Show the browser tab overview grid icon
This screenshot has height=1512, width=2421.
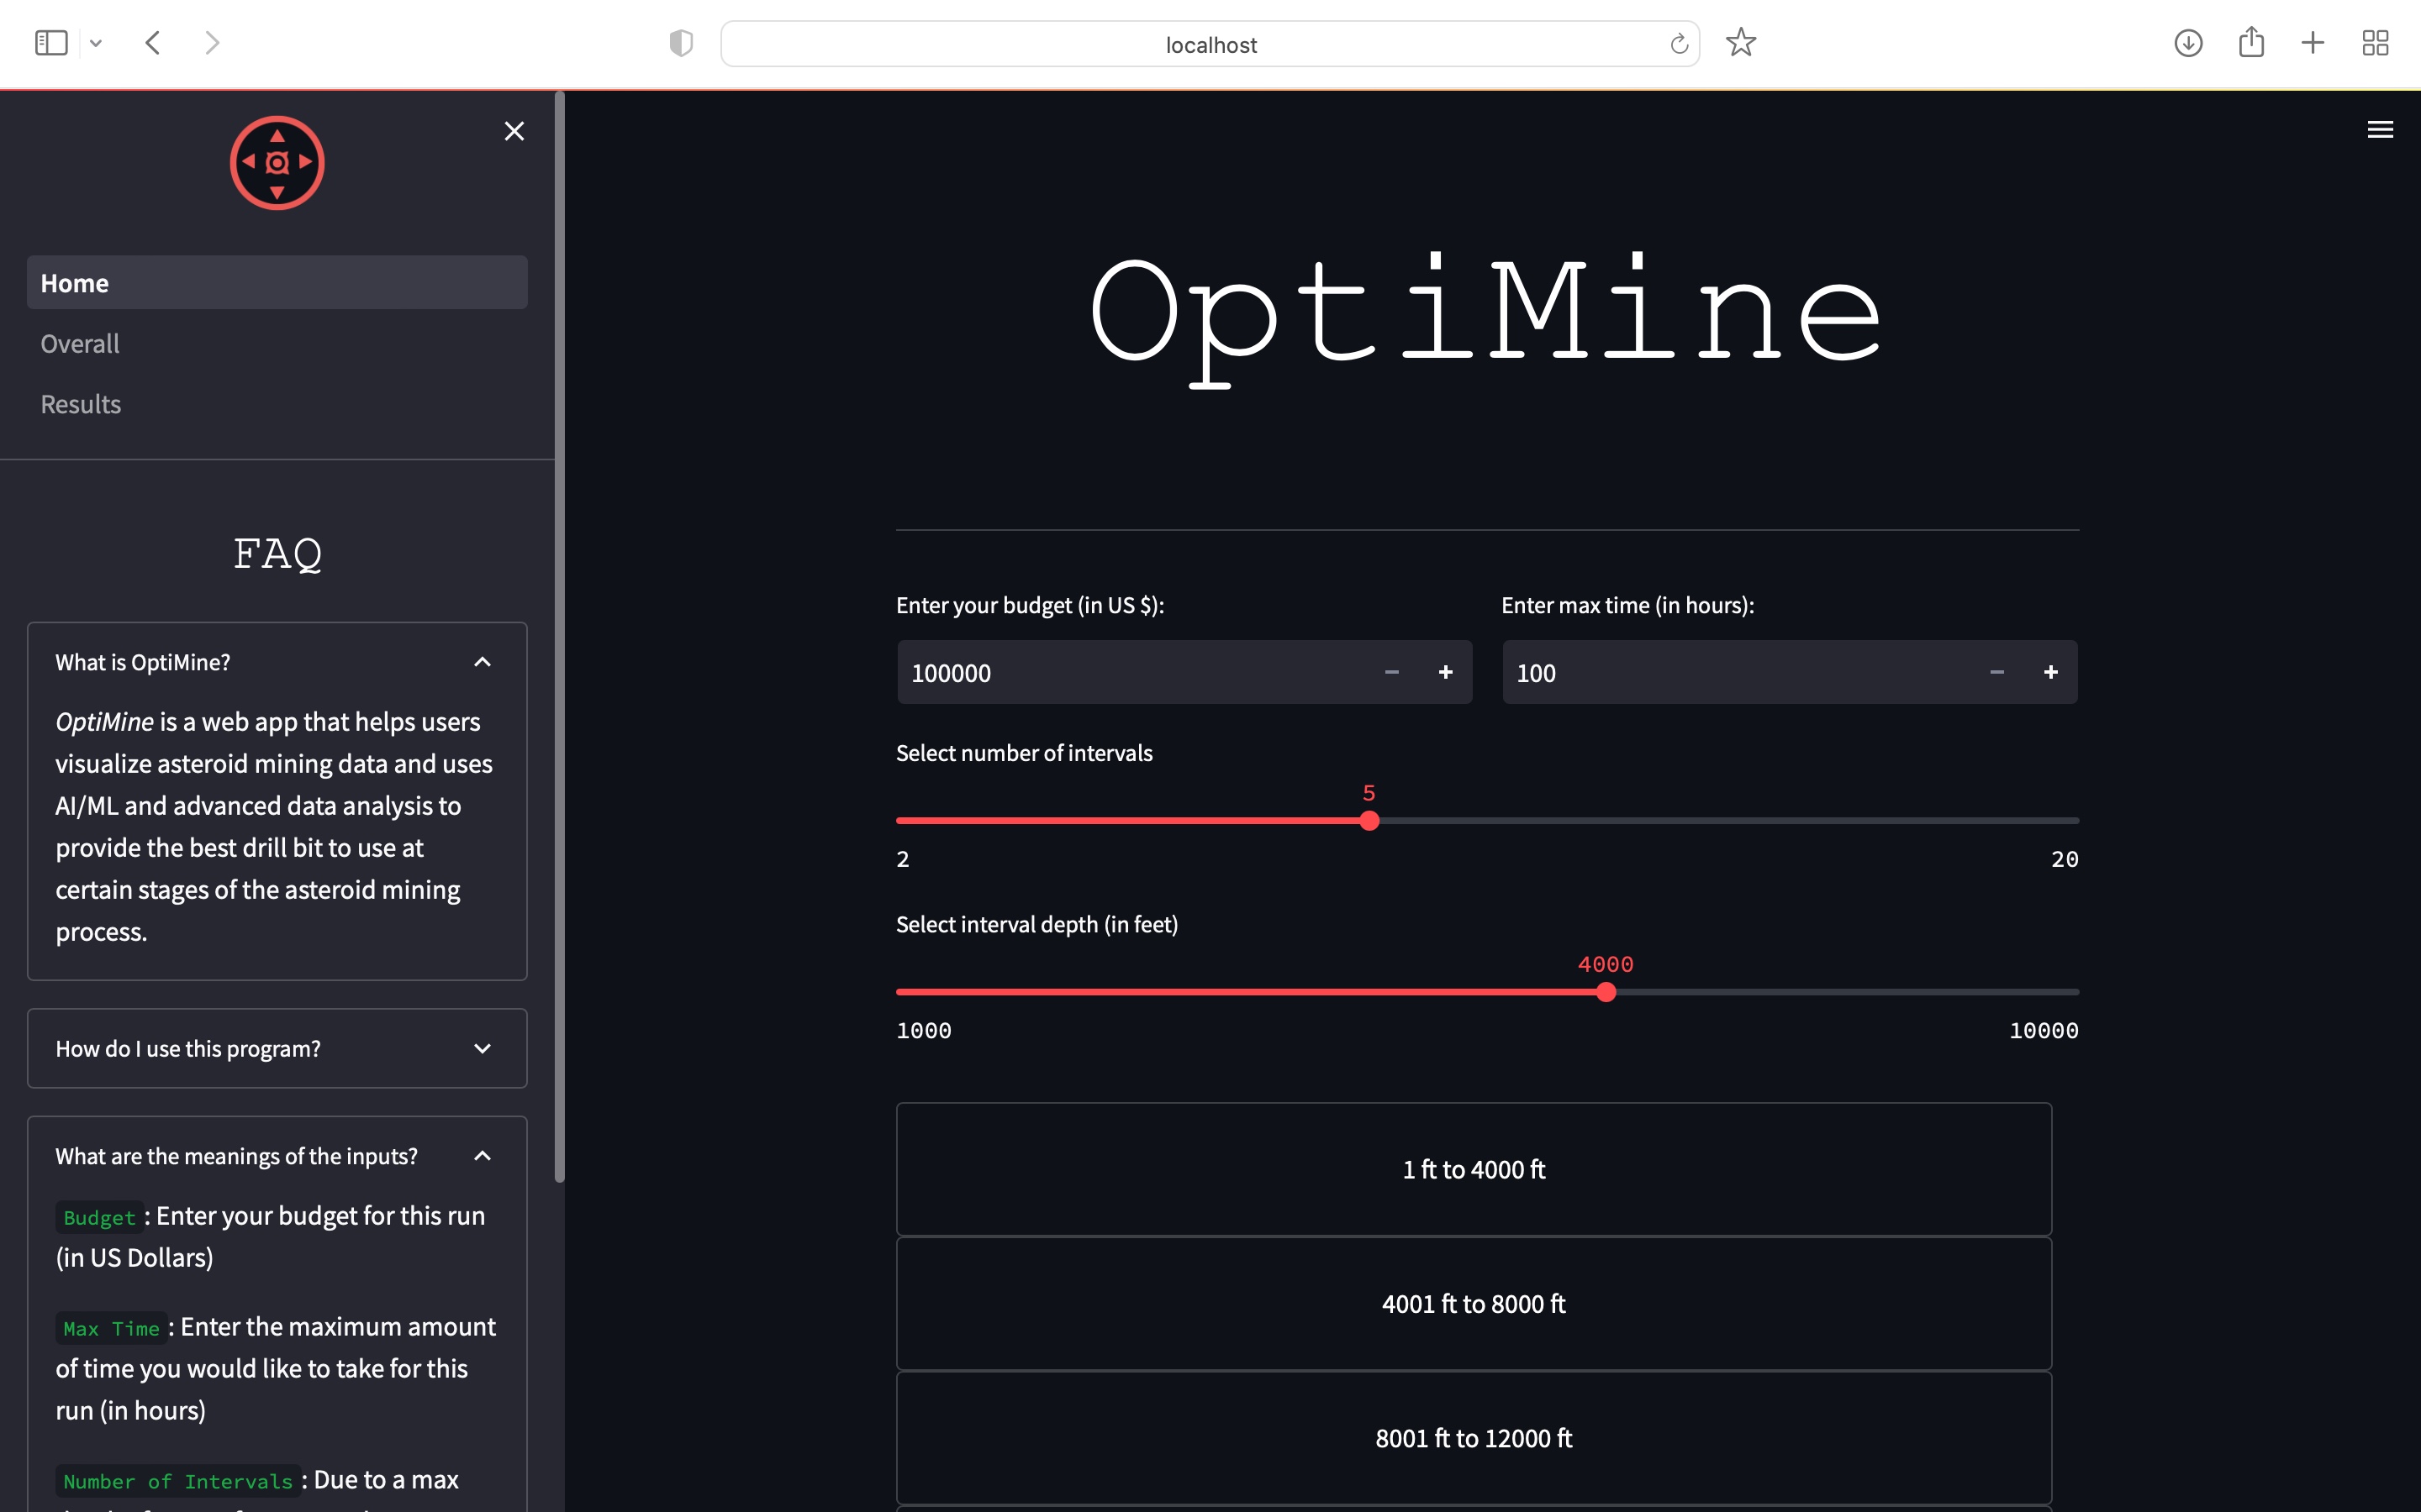[2375, 43]
